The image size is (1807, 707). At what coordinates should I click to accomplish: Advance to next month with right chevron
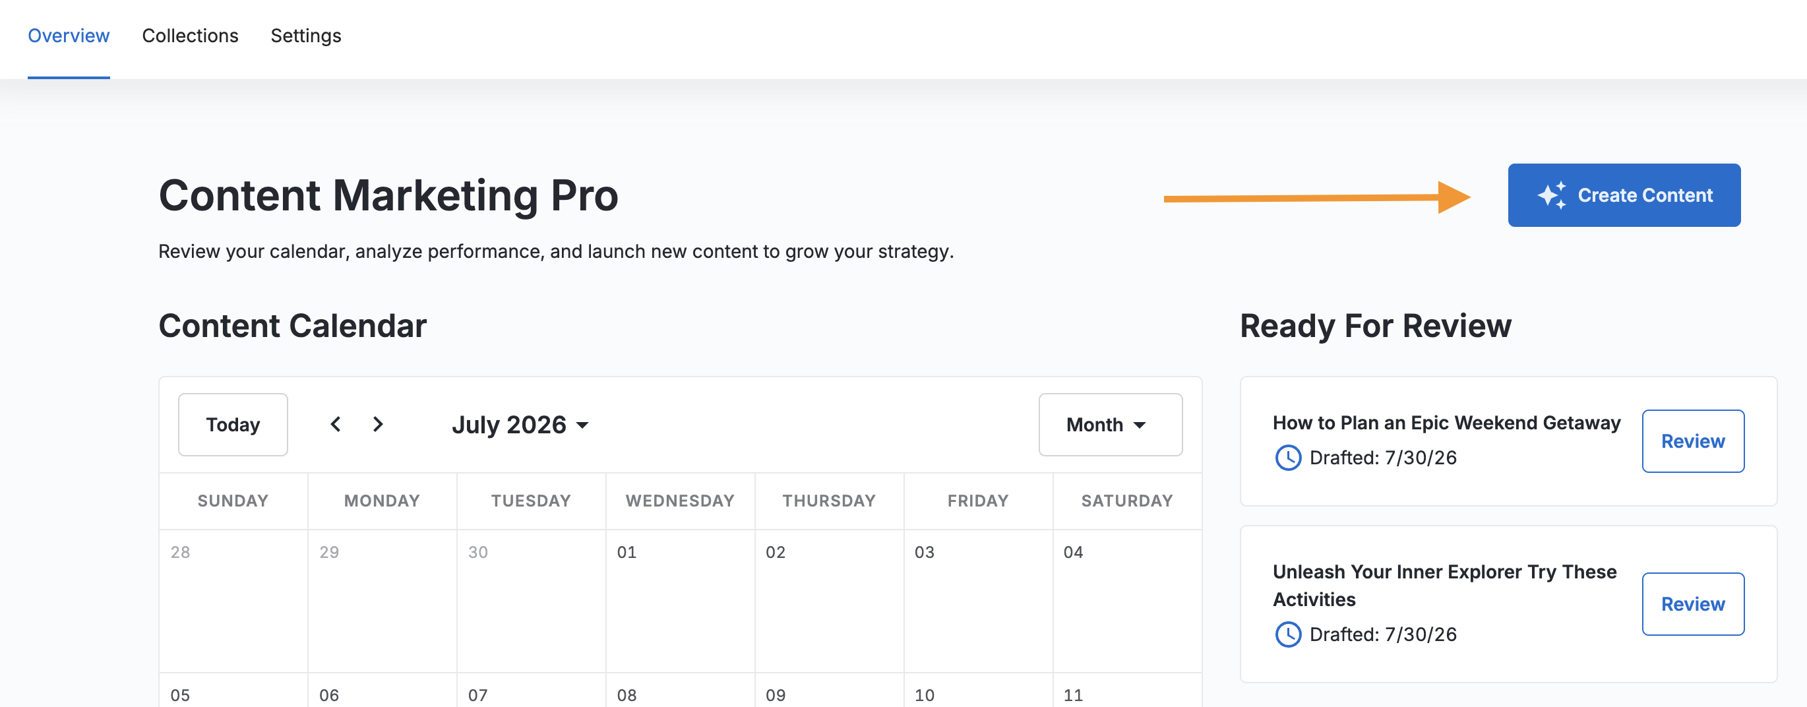coord(378,424)
